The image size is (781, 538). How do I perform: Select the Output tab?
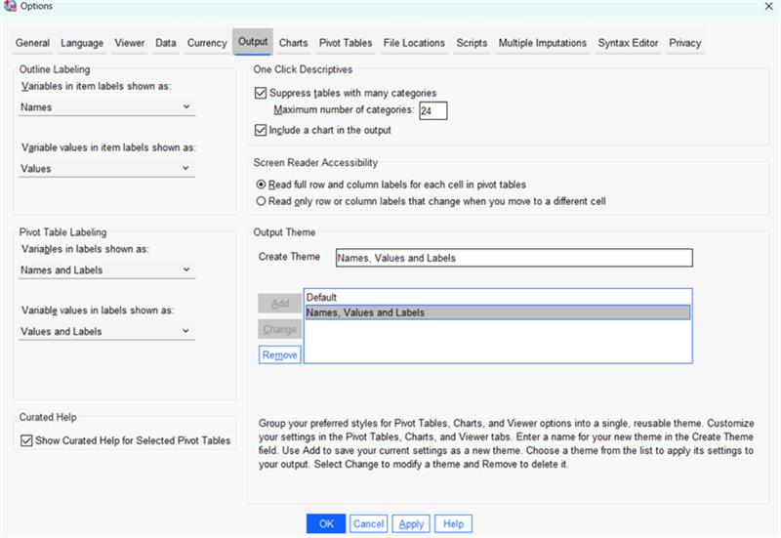tap(253, 41)
